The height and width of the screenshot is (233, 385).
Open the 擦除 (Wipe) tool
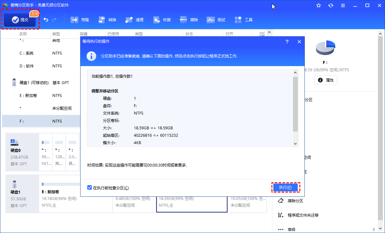[189, 20]
